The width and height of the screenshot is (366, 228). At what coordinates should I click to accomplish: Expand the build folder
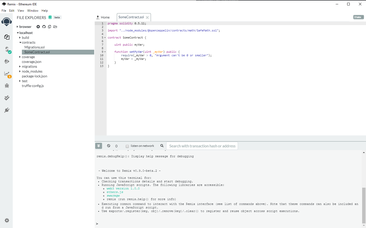click(20, 38)
